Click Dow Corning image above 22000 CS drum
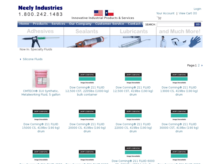This screenshot has height=164, width=220. pyautogui.click(x=133, y=115)
